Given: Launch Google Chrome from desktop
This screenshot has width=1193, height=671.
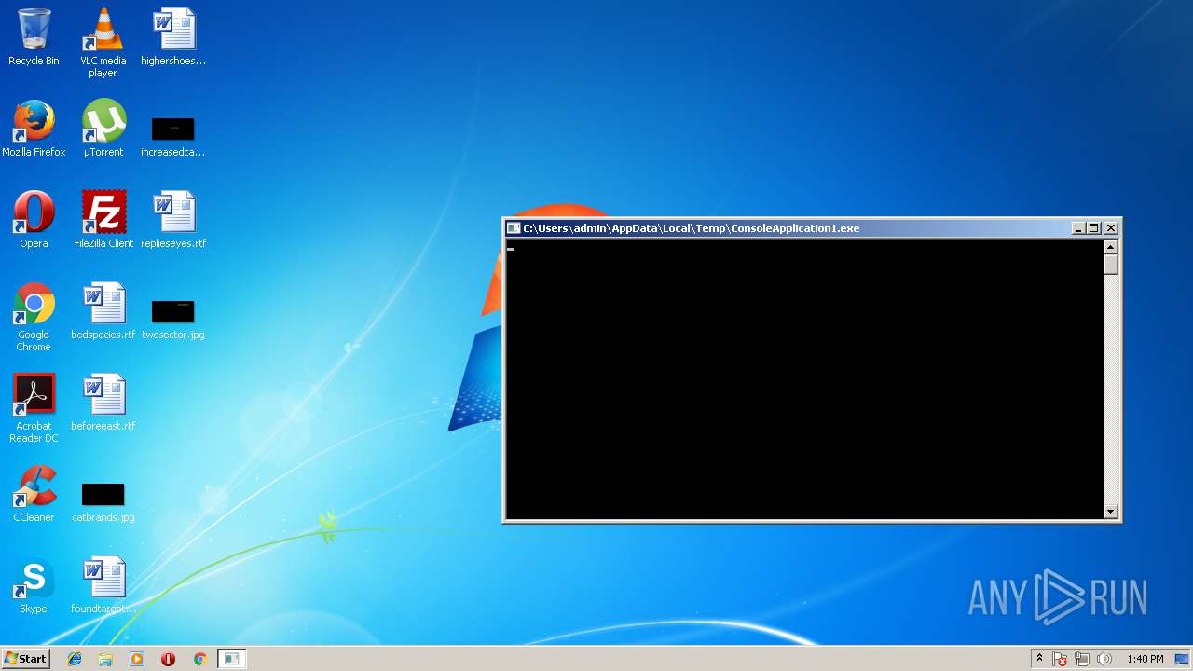Looking at the screenshot, I should point(34,318).
